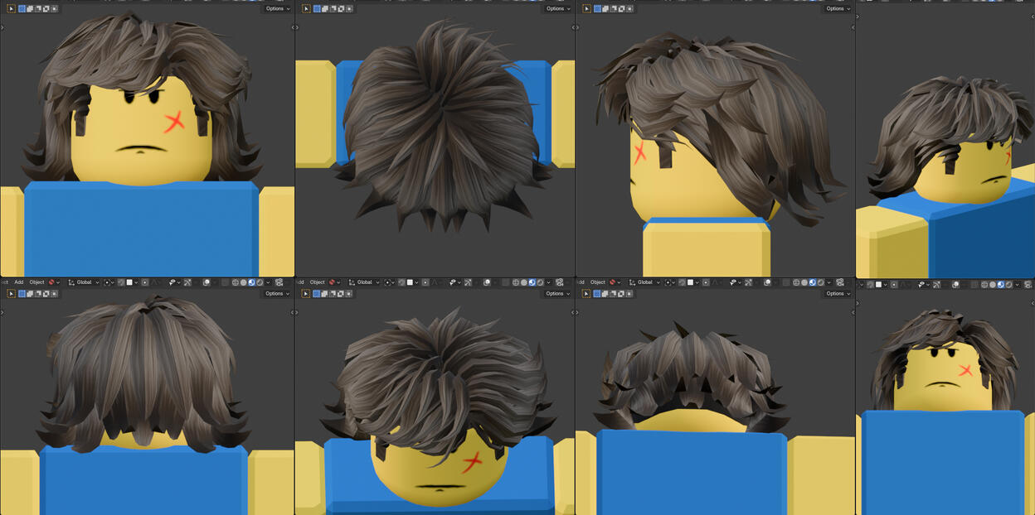Select Tweak tool icon in bottom-left back-view viewport
The width and height of the screenshot is (1035, 515).
point(12,293)
